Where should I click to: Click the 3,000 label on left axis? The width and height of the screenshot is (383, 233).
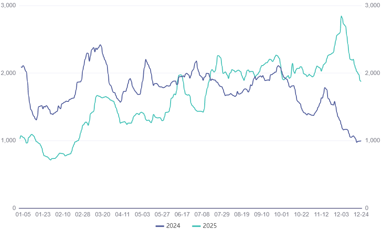9,6
